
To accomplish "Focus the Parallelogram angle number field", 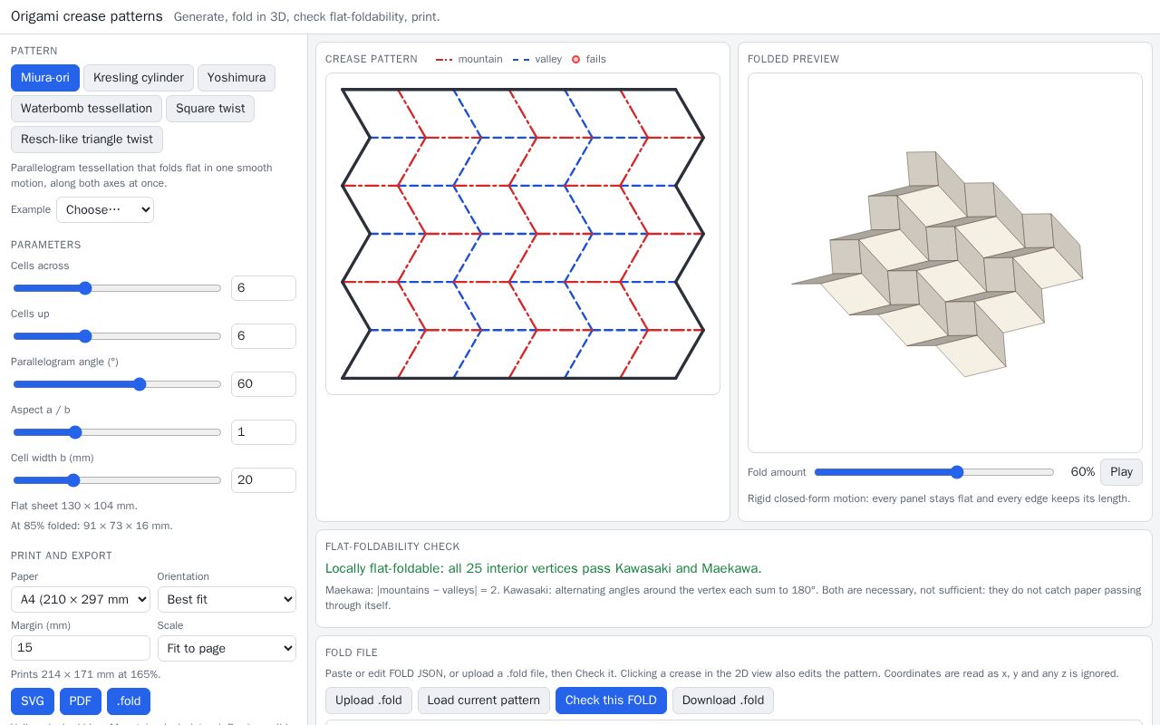I will pos(264,384).
